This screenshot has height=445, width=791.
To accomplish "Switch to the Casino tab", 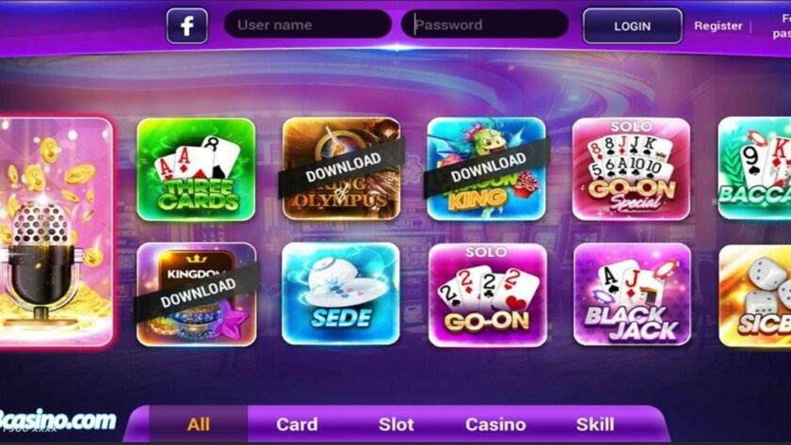I will [495, 424].
